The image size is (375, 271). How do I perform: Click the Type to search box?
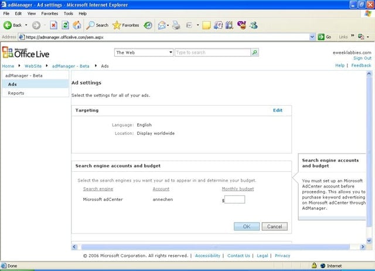(213, 53)
